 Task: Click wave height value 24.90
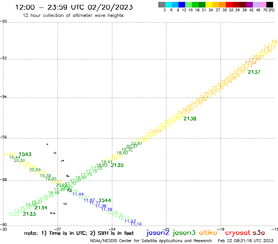point(196,103)
